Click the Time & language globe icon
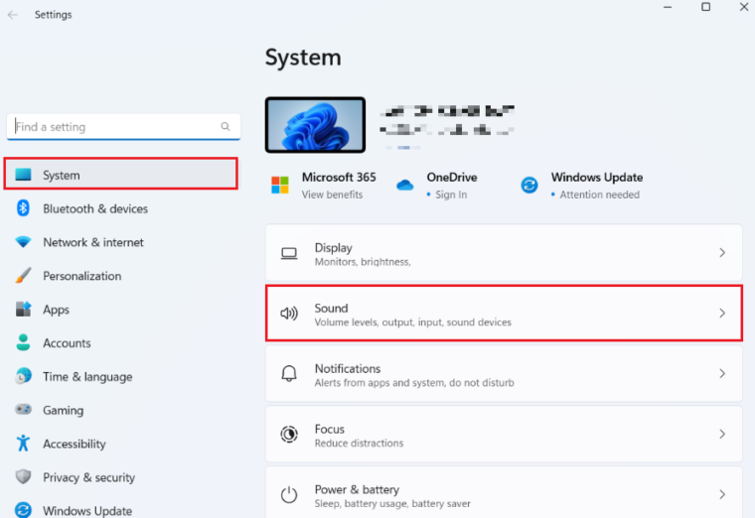This screenshot has height=518, width=755. [23, 376]
